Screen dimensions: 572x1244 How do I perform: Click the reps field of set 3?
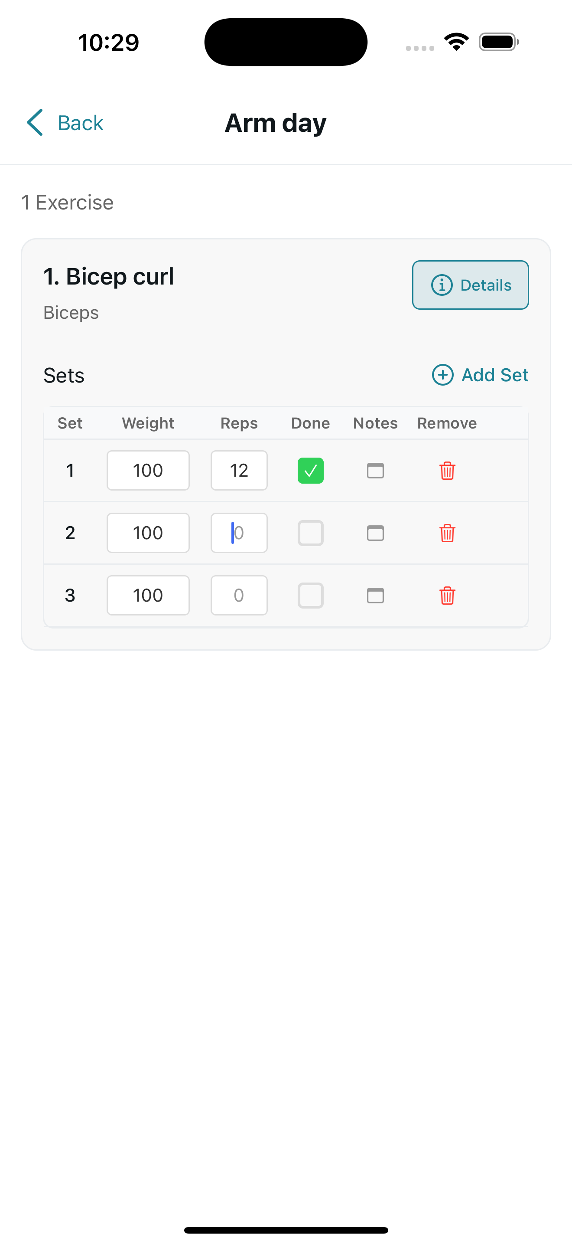[239, 596]
